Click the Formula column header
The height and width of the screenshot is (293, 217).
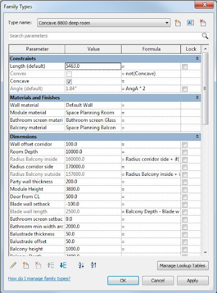pos(151,49)
